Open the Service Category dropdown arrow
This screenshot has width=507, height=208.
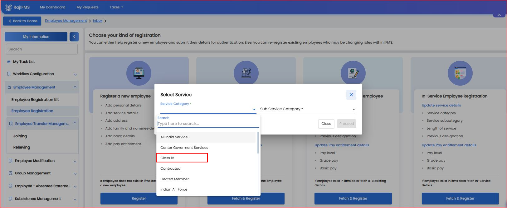tap(254, 109)
